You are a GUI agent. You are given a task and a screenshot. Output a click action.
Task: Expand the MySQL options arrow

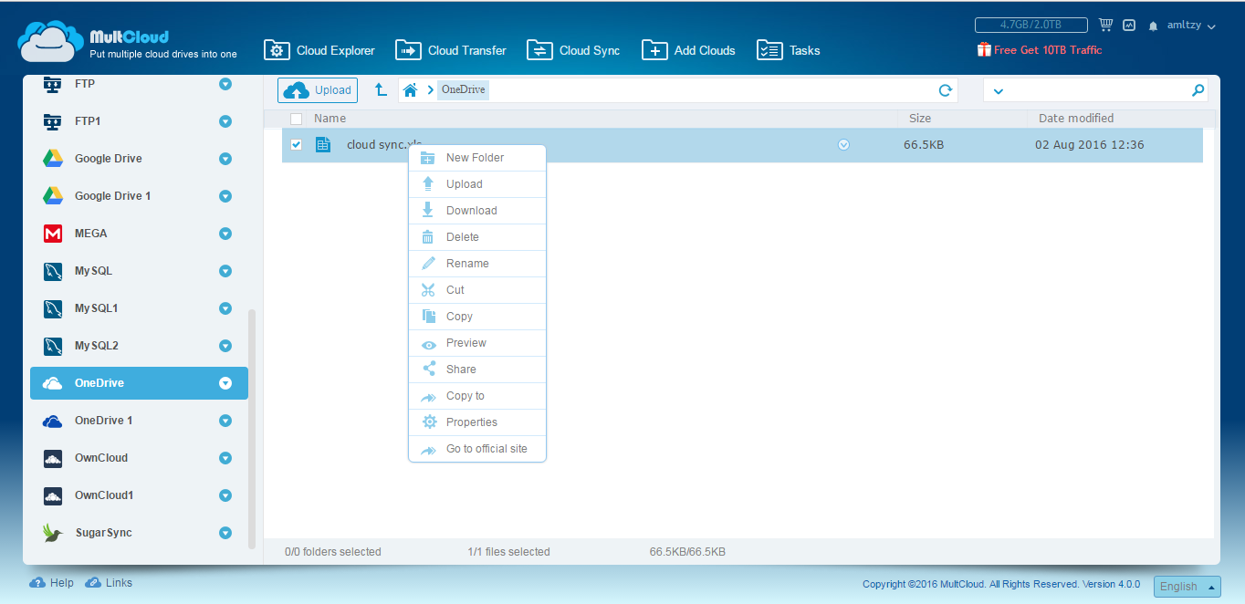click(x=225, y=271)
